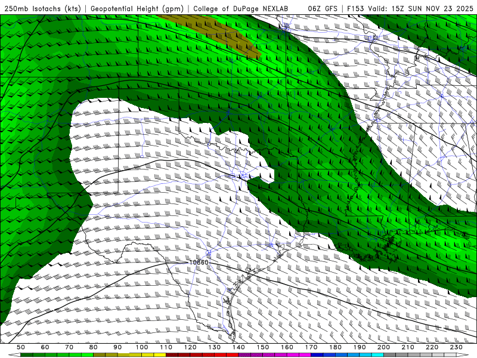
Task: Choose the '110' legend number
Action: 166,347
